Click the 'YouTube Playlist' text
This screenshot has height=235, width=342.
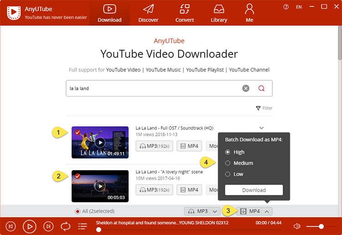pos(205,70)
